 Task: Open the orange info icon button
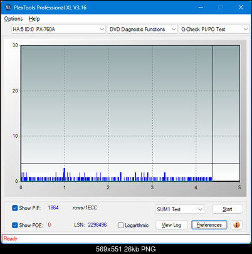(x=236, y=225)
